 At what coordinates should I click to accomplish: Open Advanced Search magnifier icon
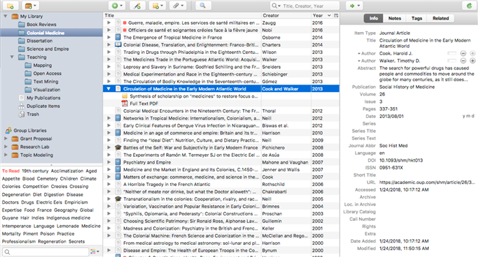click(x=202, y=5)
